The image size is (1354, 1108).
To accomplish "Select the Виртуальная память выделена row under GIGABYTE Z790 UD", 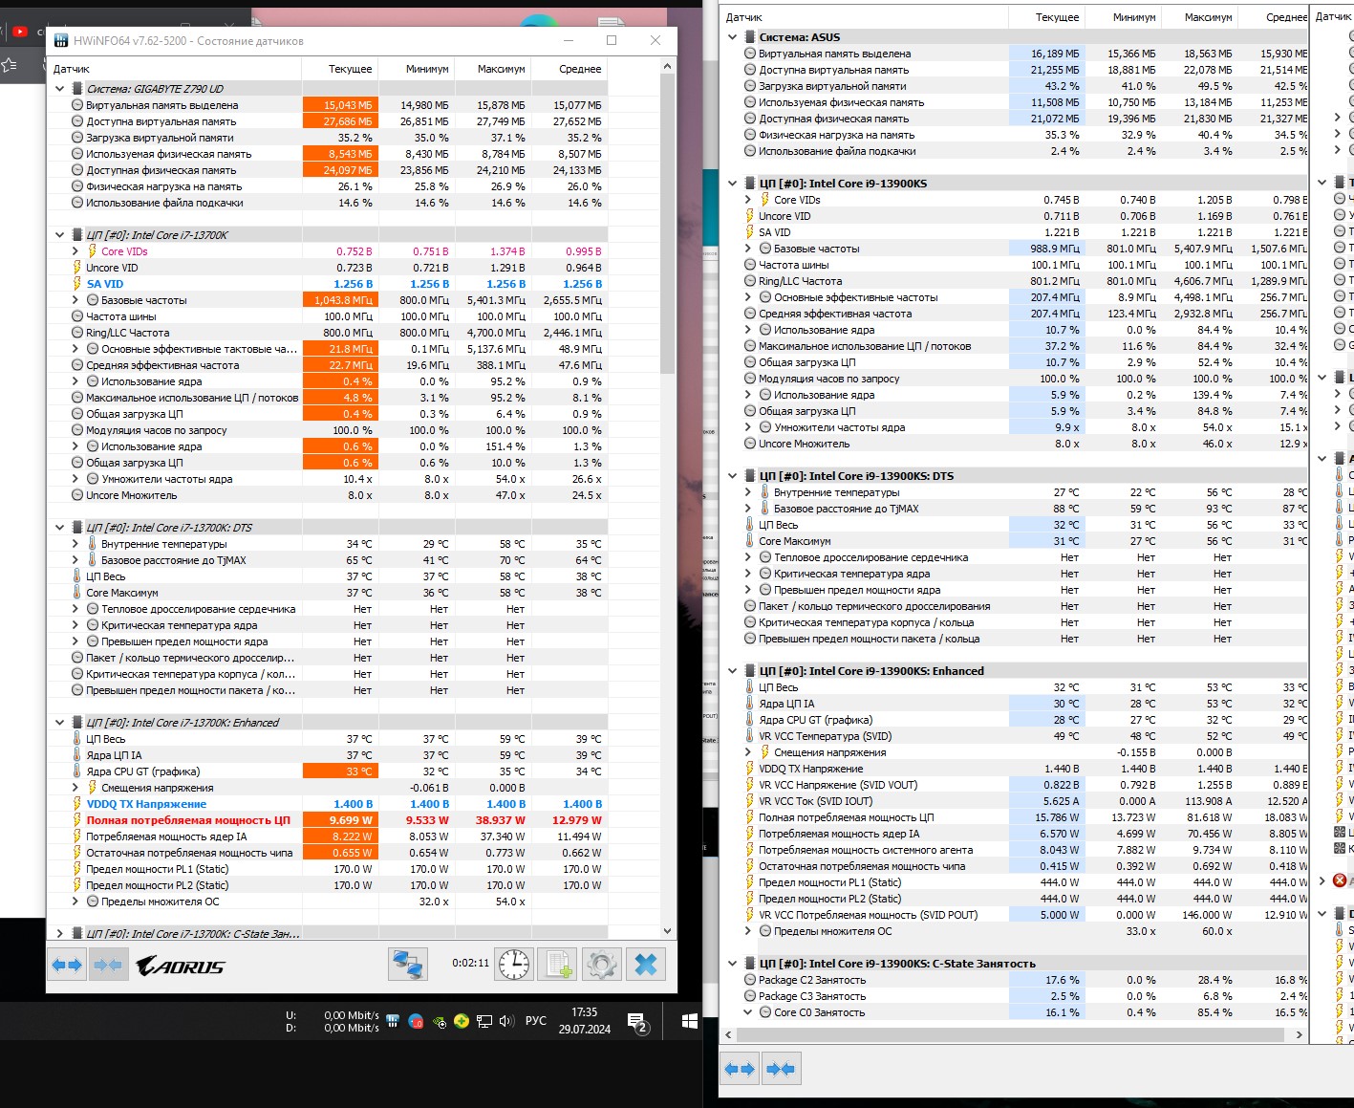I will pos(326,105).
